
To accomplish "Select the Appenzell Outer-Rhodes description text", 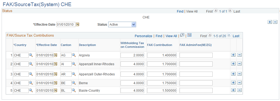I will click(97, 74).
